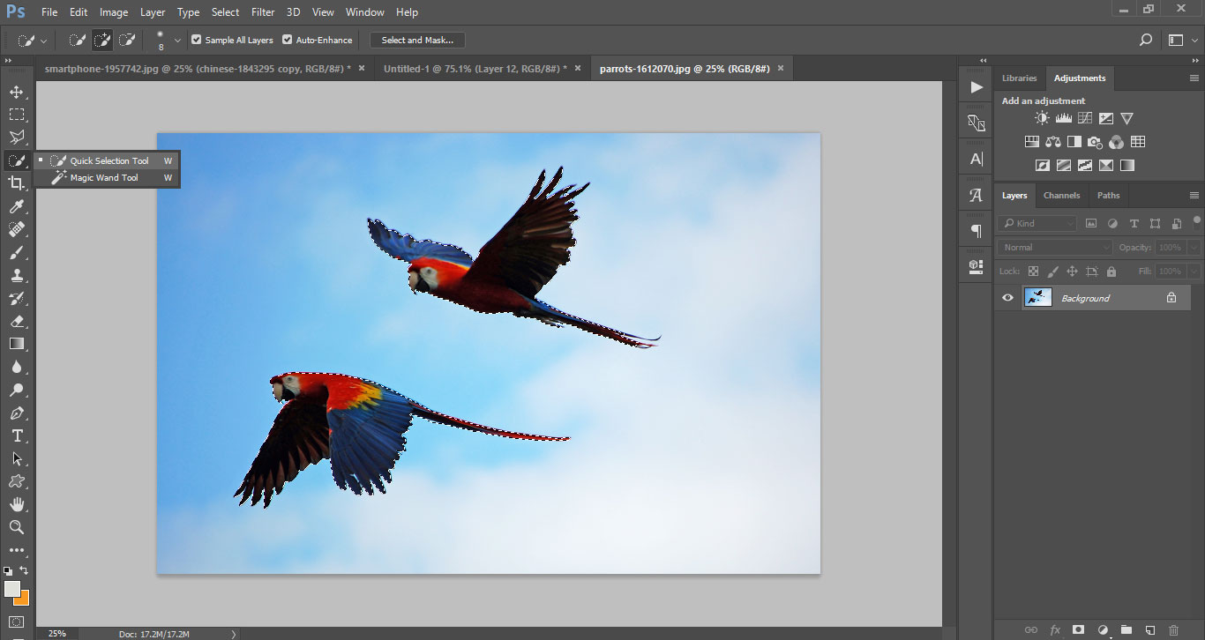Uncheck Sample All Layers checkbox
This screenshot has width=1205, height=640.
(x=197, y=40)
